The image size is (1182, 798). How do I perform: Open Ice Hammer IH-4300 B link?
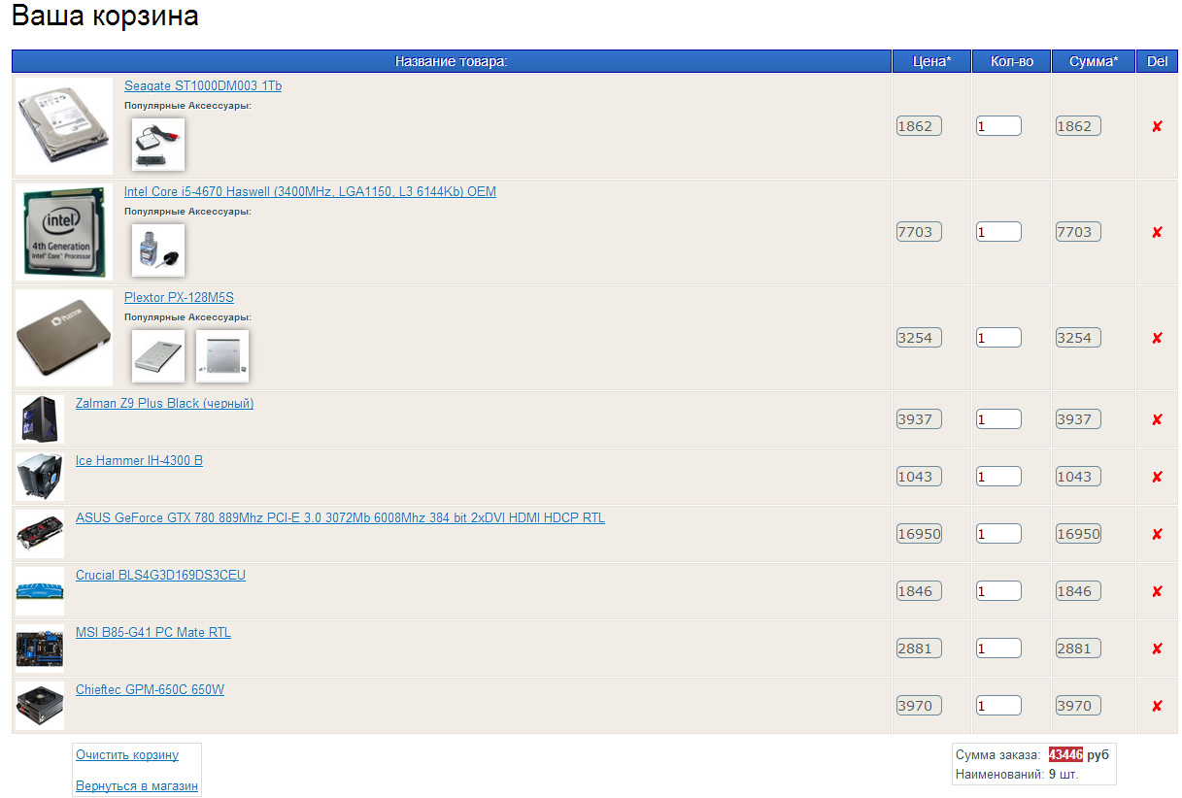coord(139,461)
